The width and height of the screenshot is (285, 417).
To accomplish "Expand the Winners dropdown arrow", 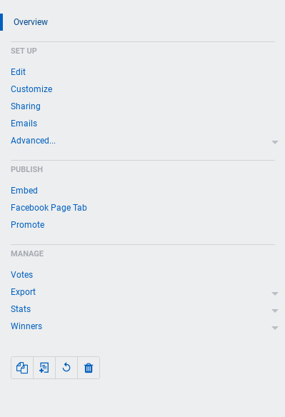I will coord(275,328).
